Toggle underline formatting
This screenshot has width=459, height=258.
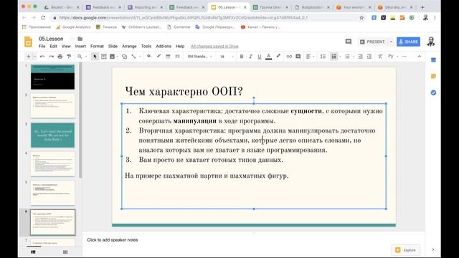point(259,57)
